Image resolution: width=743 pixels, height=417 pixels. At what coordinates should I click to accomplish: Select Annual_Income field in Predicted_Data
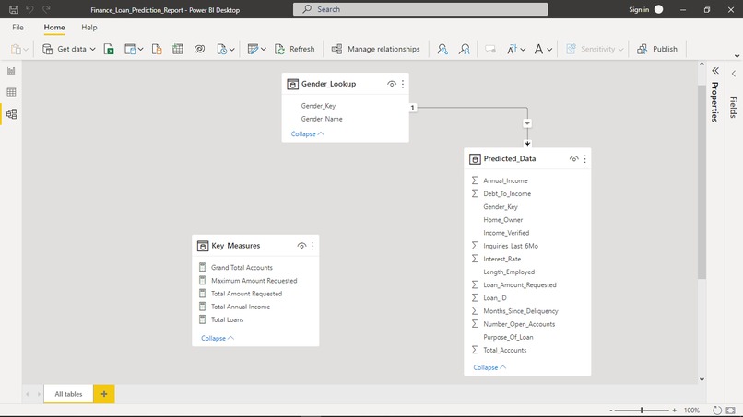505,180
